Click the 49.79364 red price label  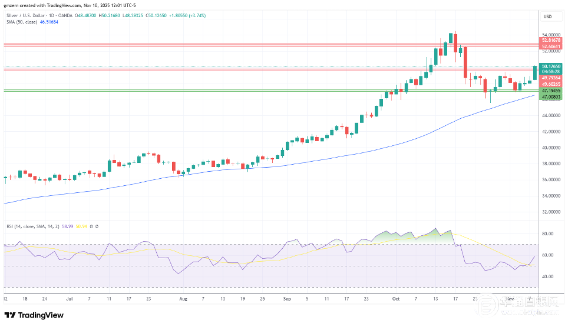[551, 78]
